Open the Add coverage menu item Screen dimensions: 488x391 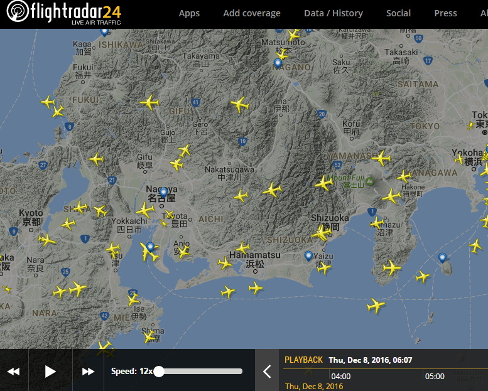[x=252, y=13]
